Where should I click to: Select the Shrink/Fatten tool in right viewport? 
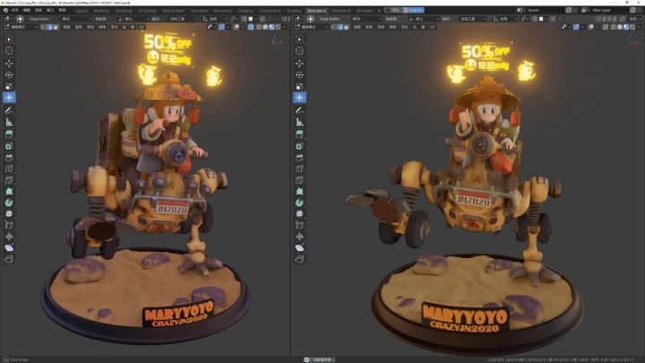(x=299, y=237)
